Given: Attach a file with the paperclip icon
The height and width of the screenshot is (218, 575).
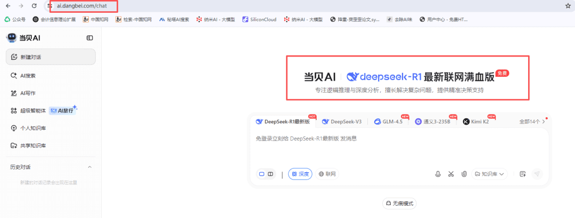Looking at the screenshot, I should point(464,174).
